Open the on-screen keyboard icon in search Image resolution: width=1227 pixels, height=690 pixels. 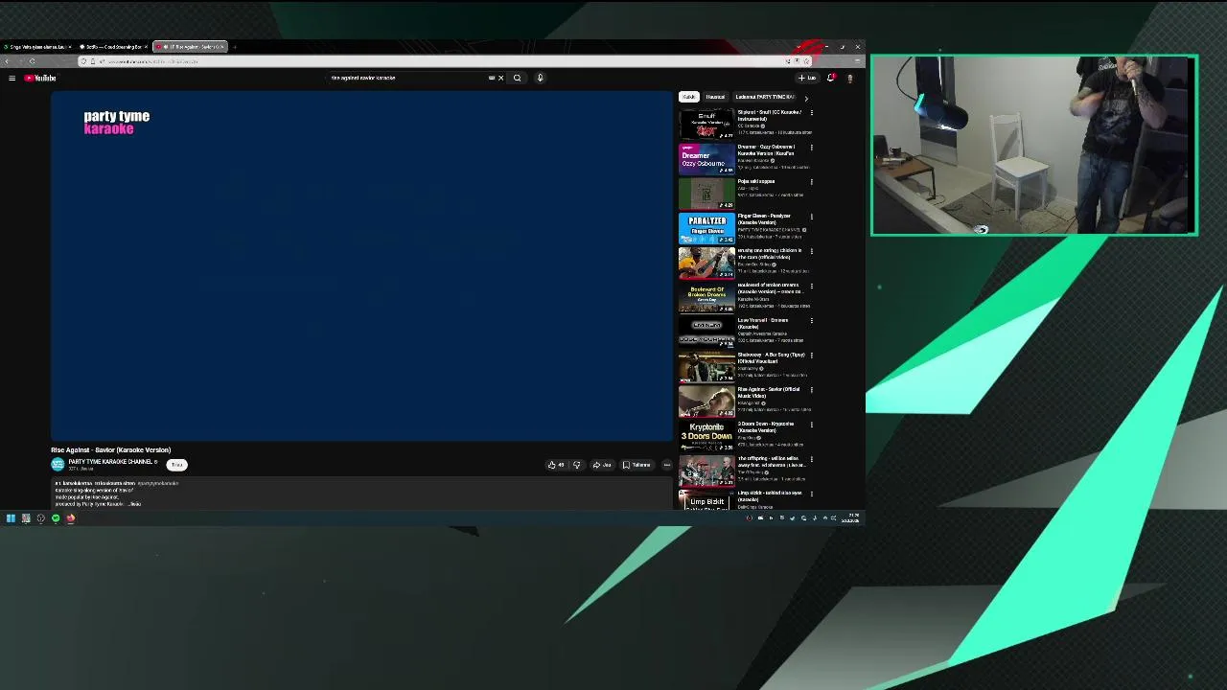[492, 78]
